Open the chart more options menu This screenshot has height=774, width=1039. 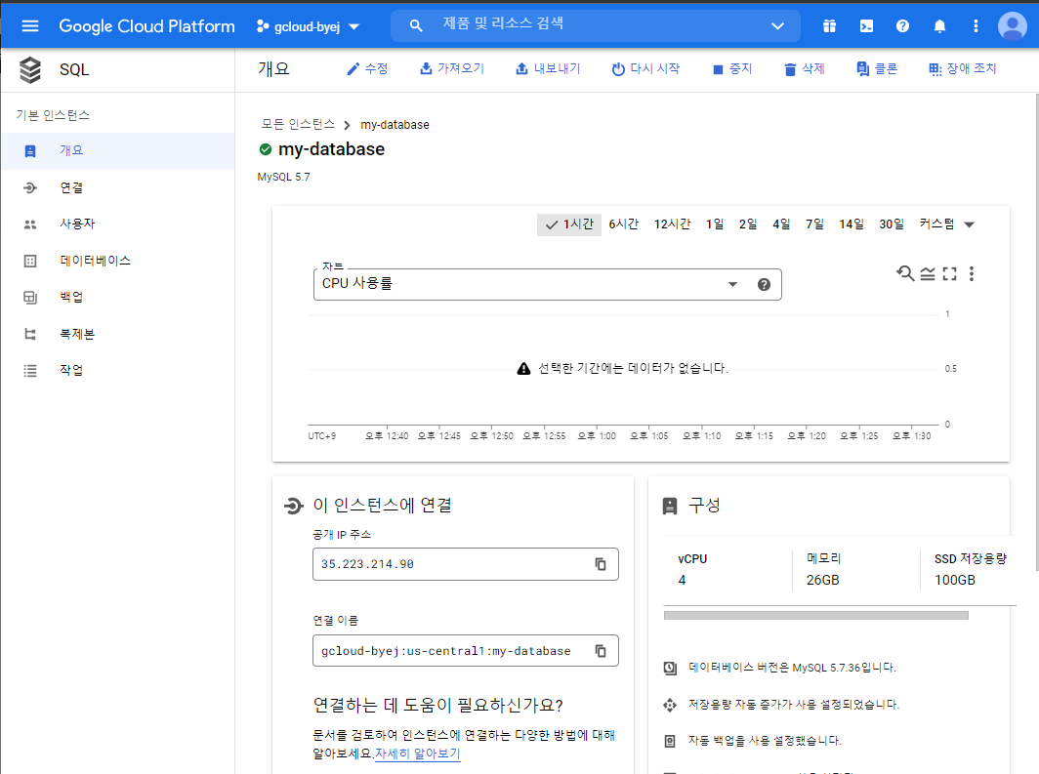tap(972, 273)
